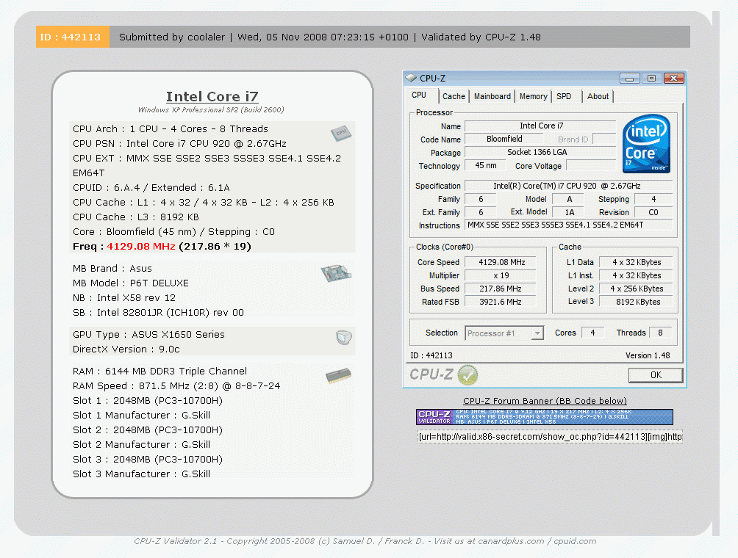Click the RAM module icon
This screenshot has width=738, height=558.
338,376
